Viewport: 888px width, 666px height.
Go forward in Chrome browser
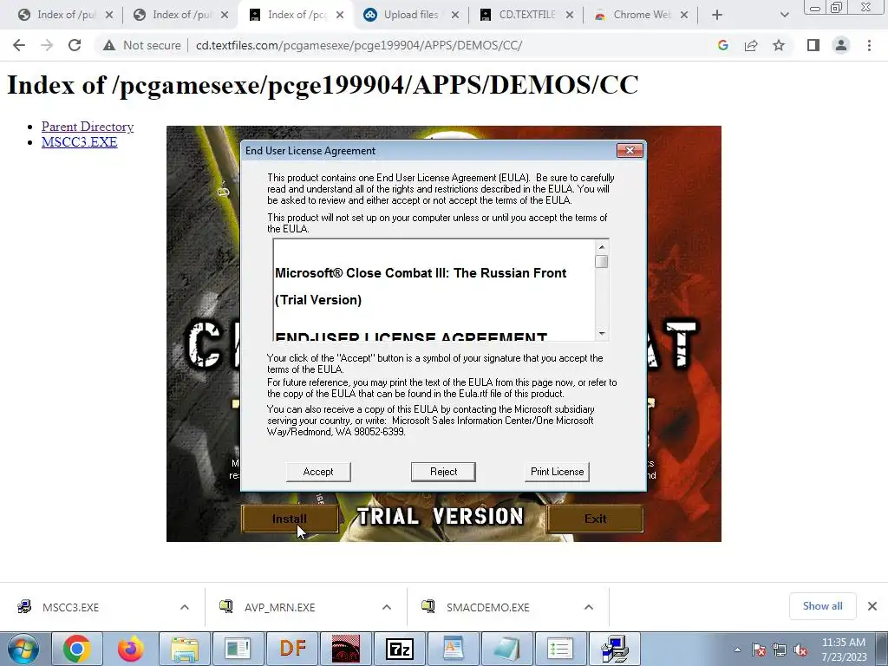(47, 45)
